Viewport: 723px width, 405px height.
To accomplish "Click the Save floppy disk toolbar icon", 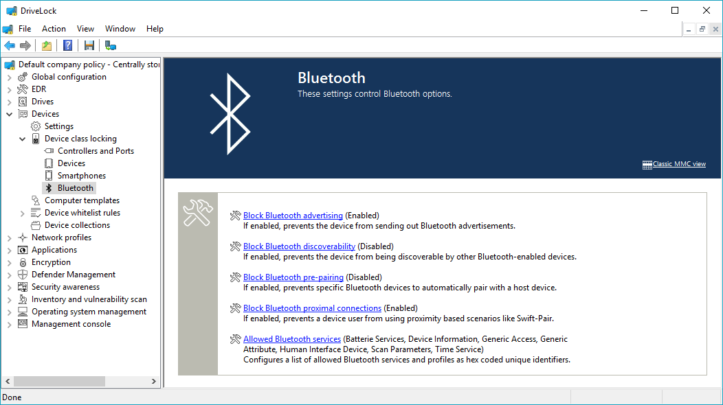I will tap(89, 45).
